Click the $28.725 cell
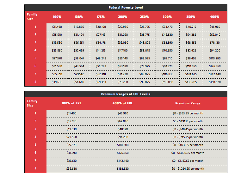The width and height of the screenshot is (247, 176). tap(145, 27)
